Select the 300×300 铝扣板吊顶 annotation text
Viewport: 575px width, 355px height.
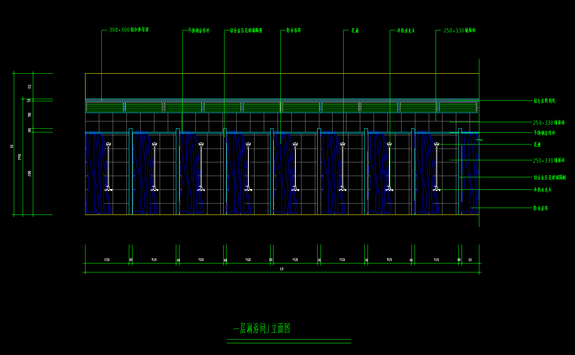[x=129, y=30]
